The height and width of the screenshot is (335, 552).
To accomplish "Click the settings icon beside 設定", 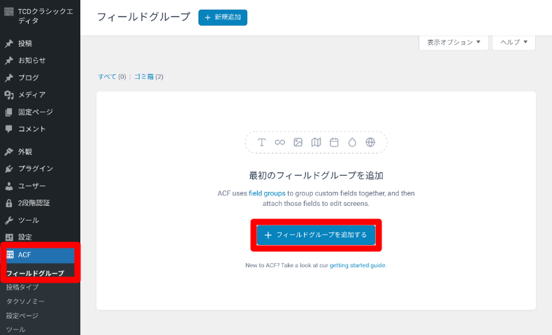I will [x=9, y=237].
